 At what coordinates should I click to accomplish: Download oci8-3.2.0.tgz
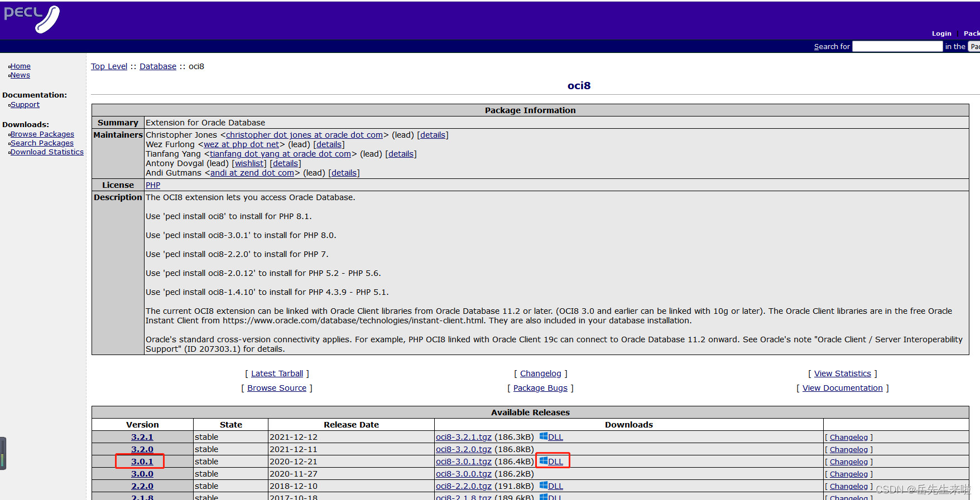464,449
